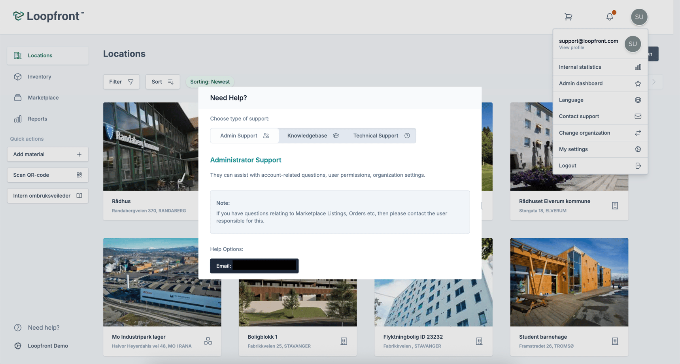Open Rådhus location thumbnail

click(x=151, y=147)
